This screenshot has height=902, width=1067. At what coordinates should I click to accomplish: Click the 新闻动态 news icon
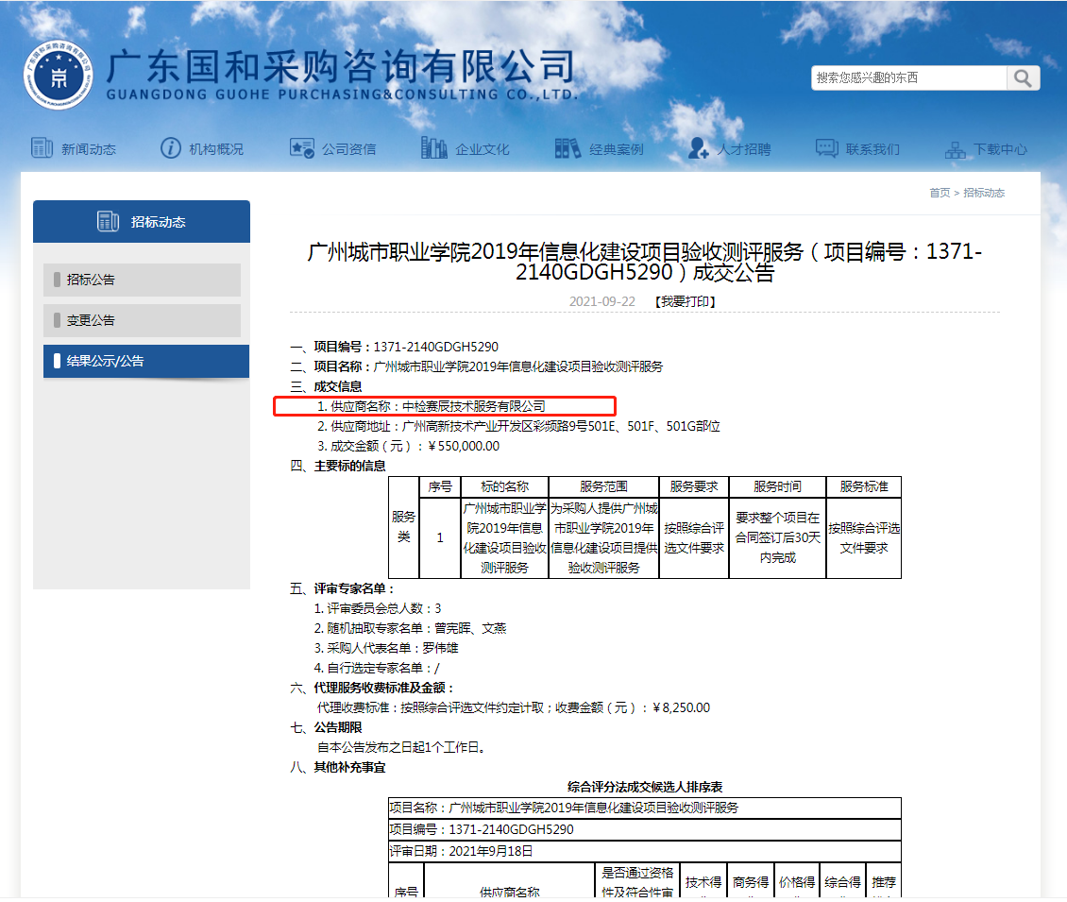point(42,148)
